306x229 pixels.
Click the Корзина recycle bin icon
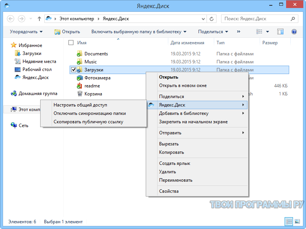pos(80,94)
